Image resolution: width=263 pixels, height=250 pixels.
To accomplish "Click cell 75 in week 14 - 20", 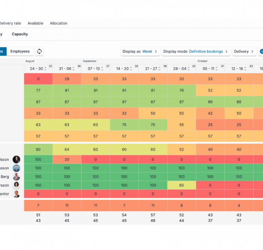I will [124, 125].
